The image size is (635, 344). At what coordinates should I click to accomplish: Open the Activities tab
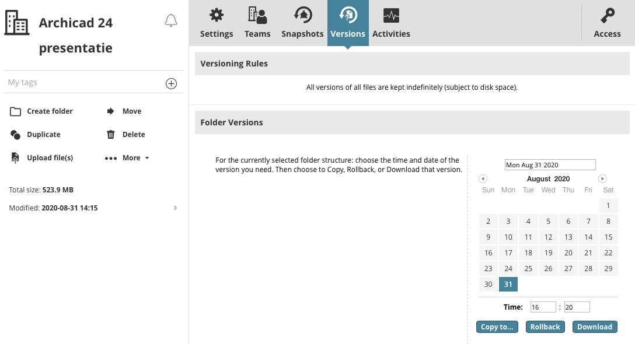click(x=391, y=23)
